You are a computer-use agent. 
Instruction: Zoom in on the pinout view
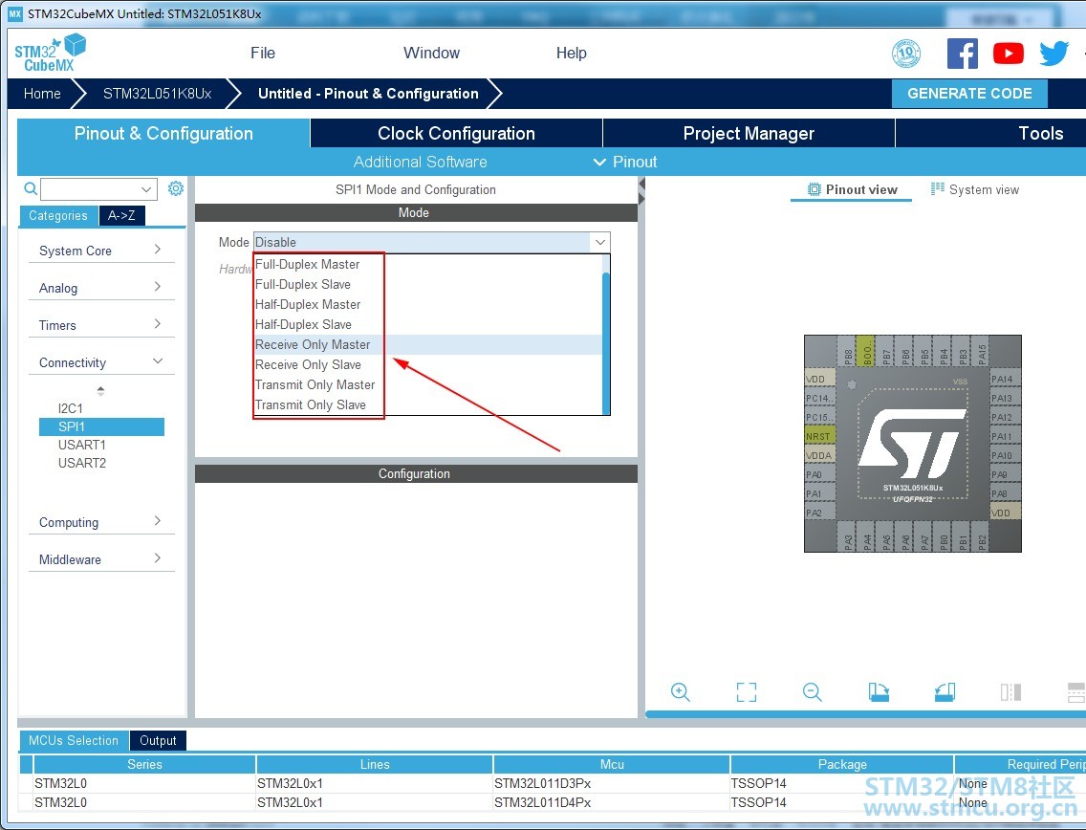pos(680,691)
